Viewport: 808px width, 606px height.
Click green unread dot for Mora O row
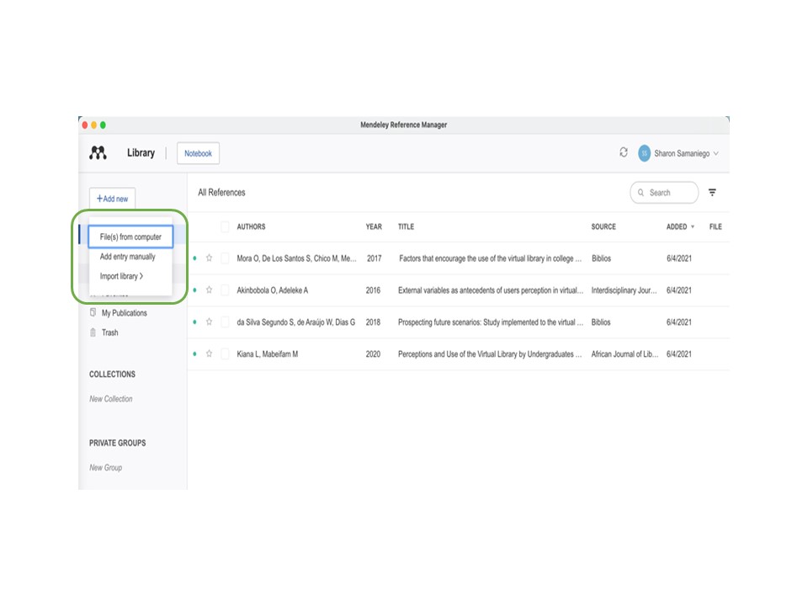(x=194, y=258)
